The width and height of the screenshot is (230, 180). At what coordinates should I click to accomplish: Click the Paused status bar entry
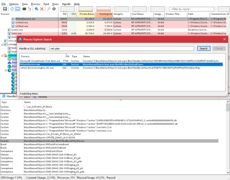(x=111, y=178)
